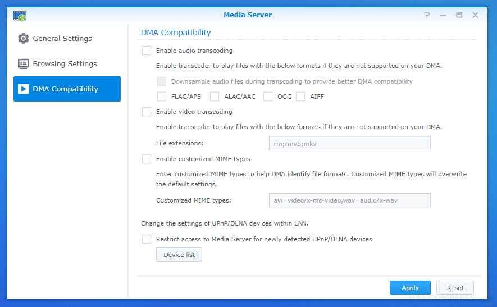Viewport: 497px width, 307px height.
Task: Enable video transcoding checkbox
Action: pyautogui.click(x=147, y=112)
